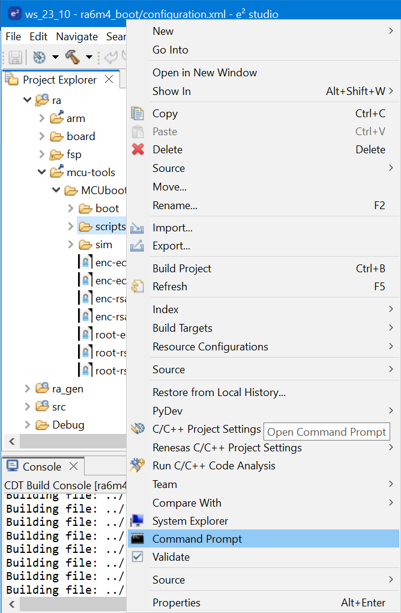Expand the board folder
Image resolution: width=401 pixels, height=613 pixels.
(x=42, y=136)
